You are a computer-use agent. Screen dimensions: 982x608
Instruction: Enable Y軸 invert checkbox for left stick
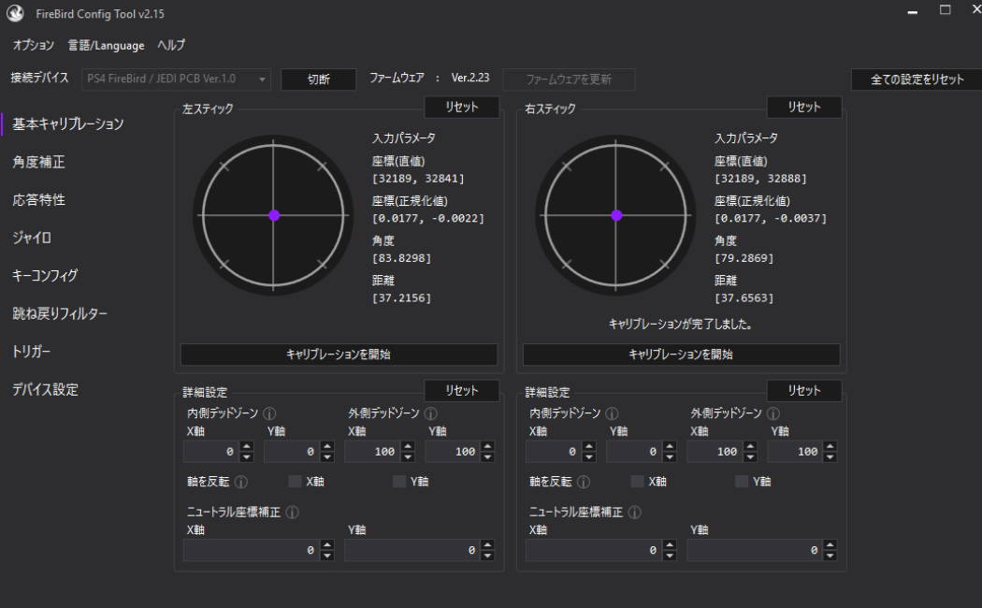coord(399,482)
